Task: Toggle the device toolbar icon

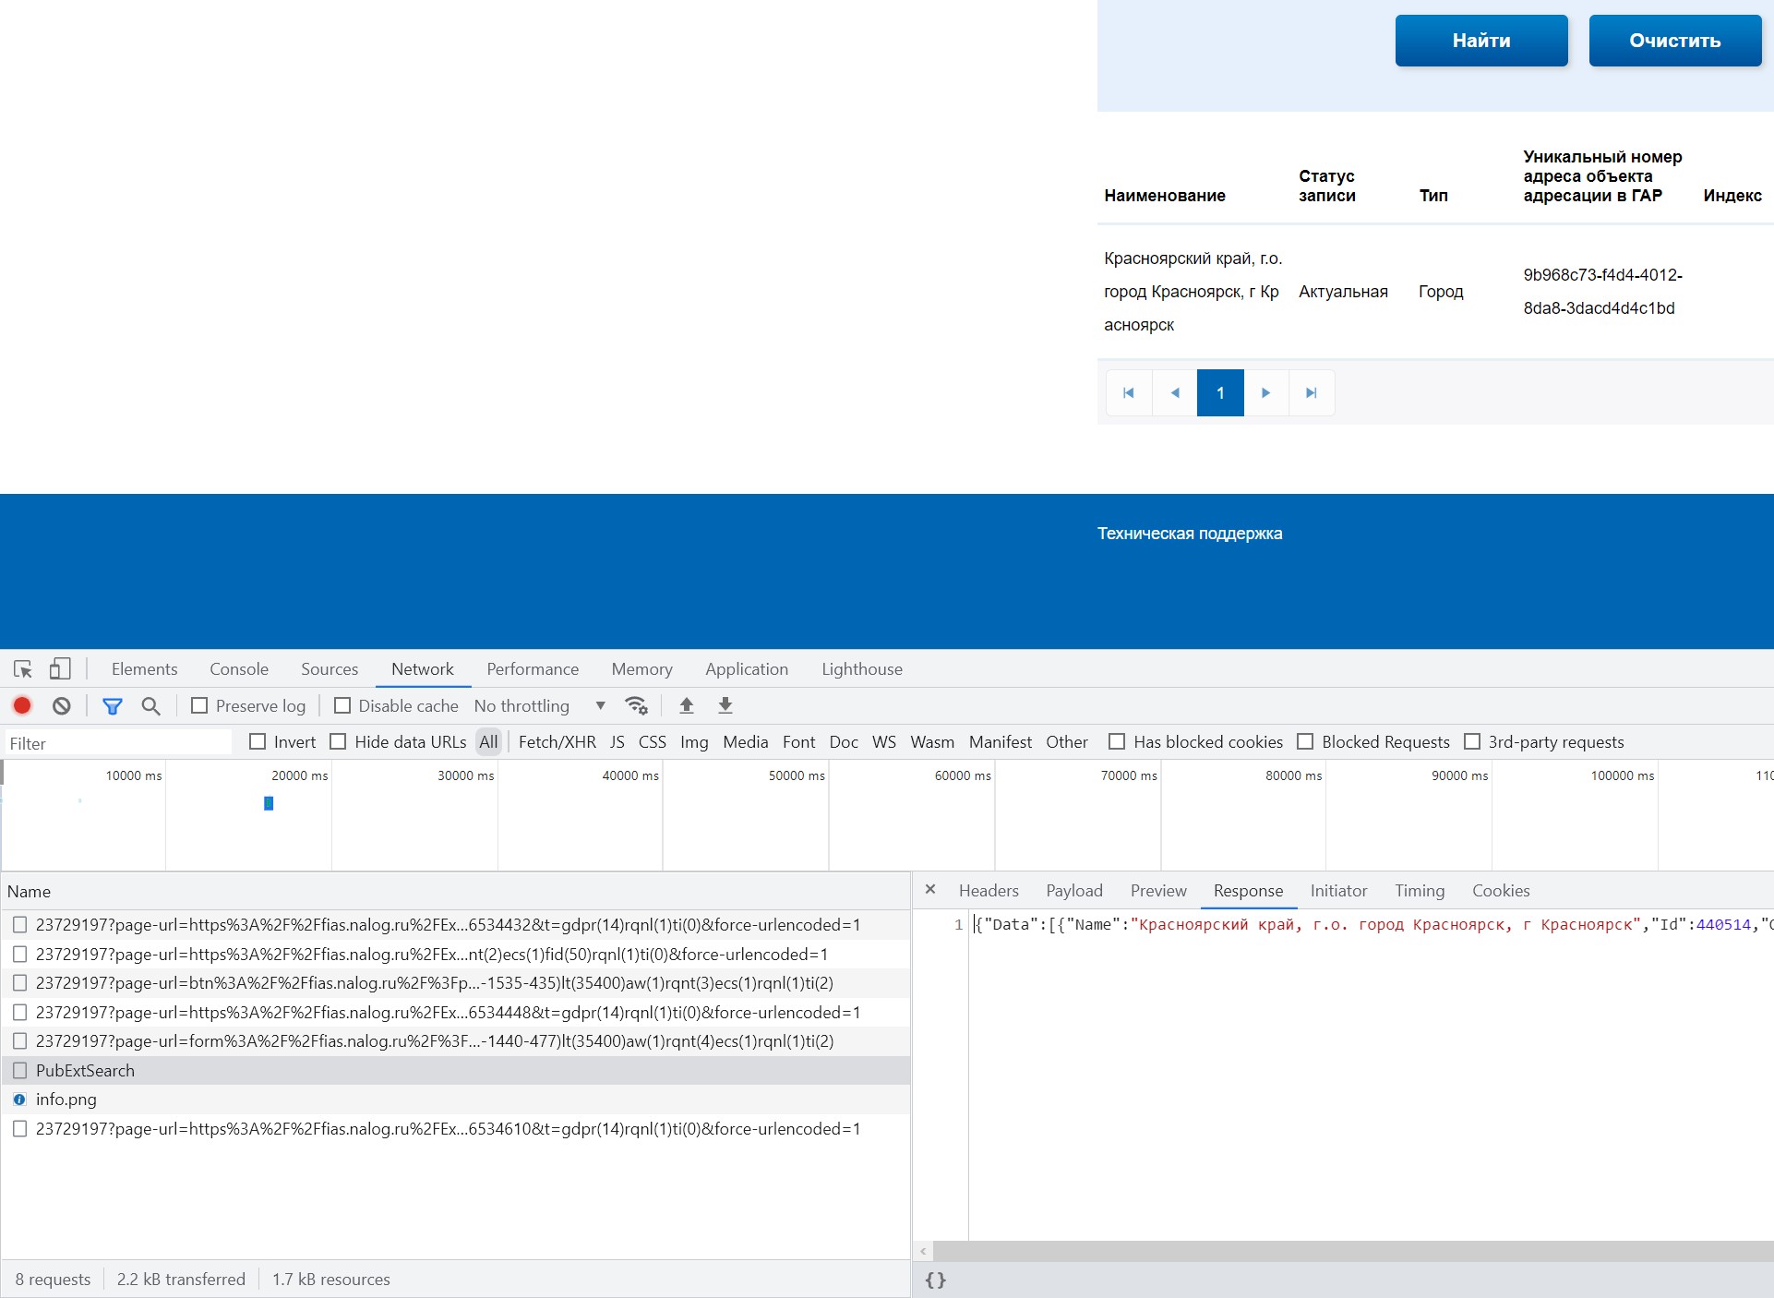Action: pos(60,669)
